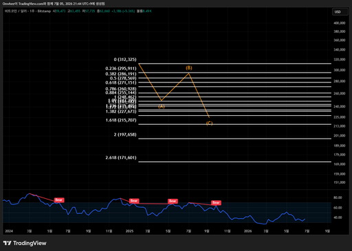Click the 159,000 price axis label

(x=340, y=174)
